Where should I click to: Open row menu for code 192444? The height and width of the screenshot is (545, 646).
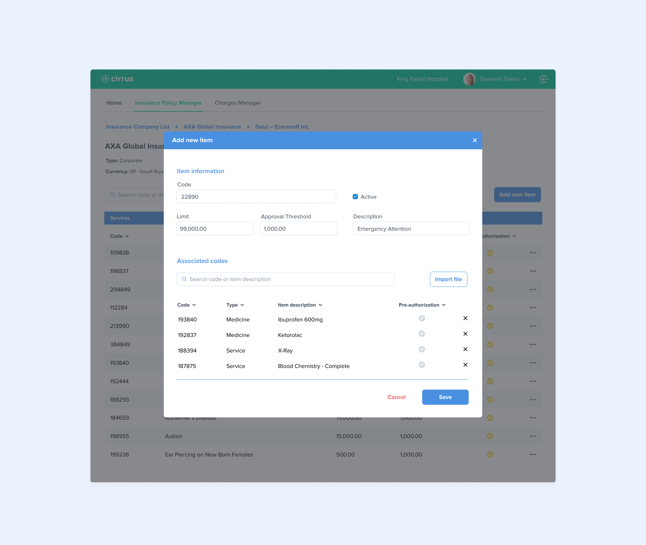pyautogui.click(x=533, y=381)
